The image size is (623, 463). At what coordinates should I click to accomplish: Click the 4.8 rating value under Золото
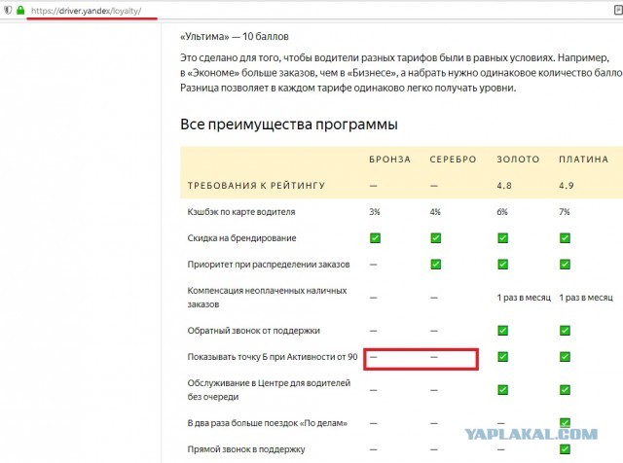[x=504, y=186]
